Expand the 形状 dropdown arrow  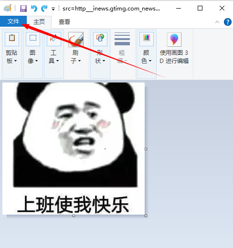pos(104,61)
